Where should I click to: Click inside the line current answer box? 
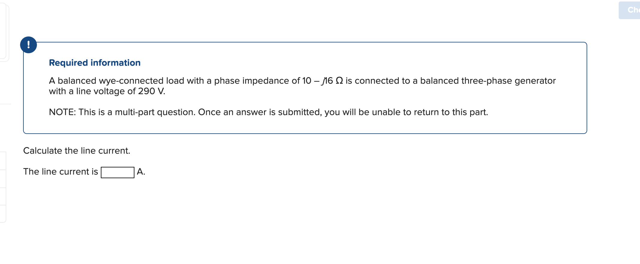[x=117, y=172]
